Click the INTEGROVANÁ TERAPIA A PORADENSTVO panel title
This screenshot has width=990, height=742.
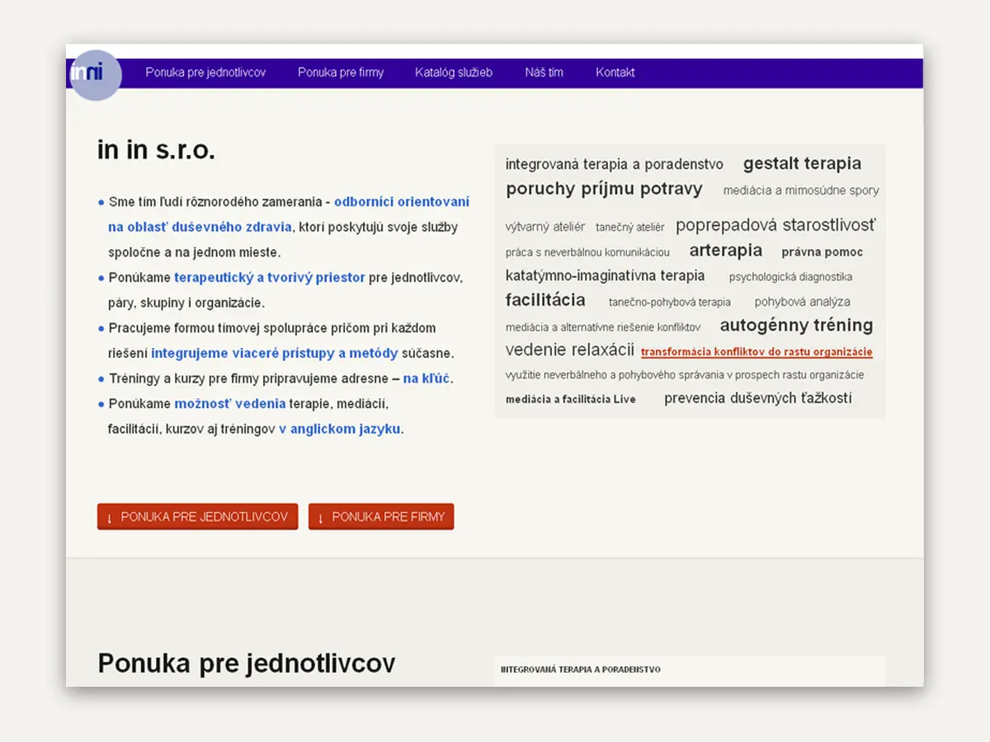[581, 669]
